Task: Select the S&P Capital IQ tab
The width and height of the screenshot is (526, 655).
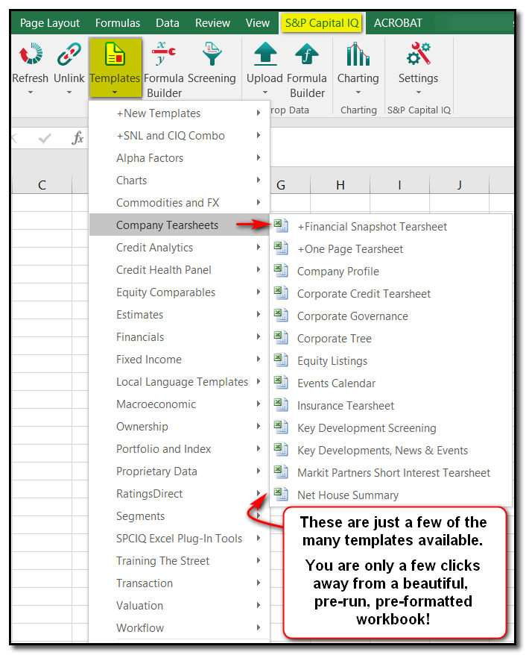Action: pos(322,23)
